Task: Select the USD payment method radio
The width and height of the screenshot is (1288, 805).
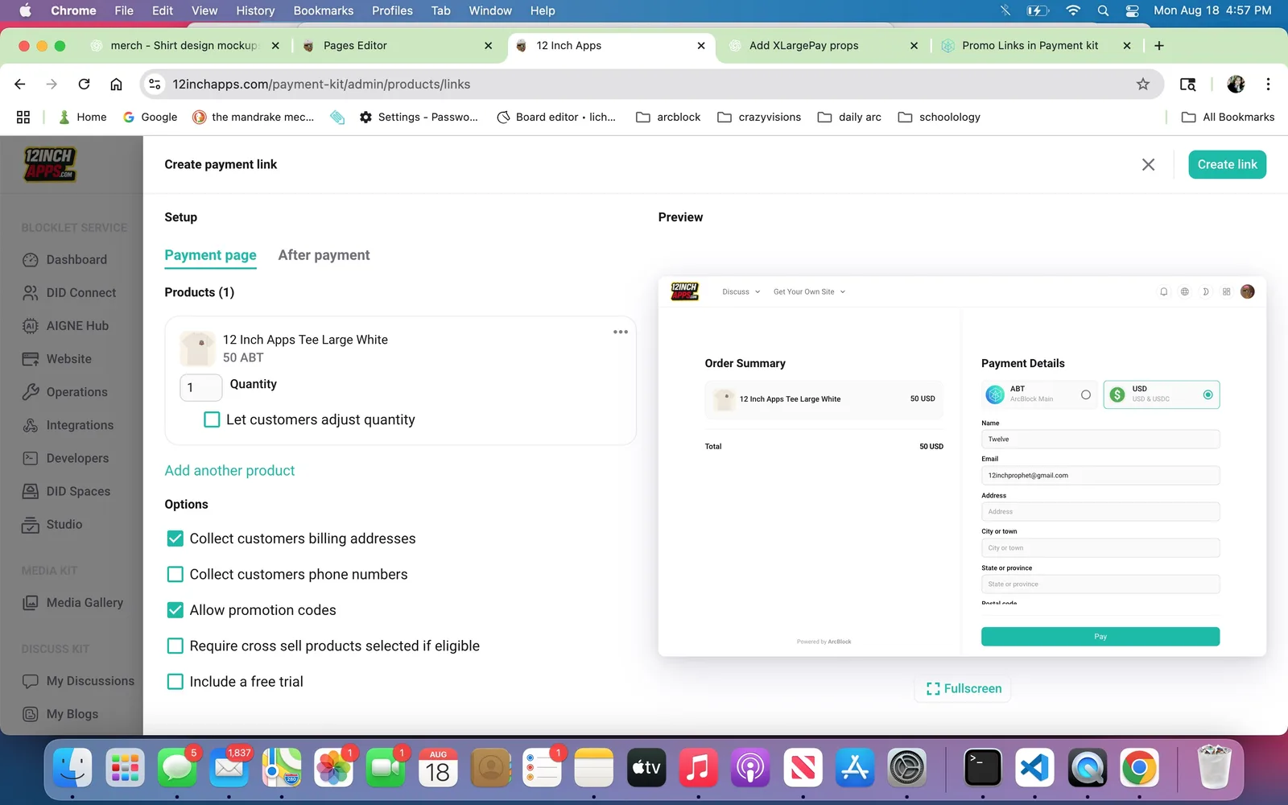Action: coord(1207,394)
